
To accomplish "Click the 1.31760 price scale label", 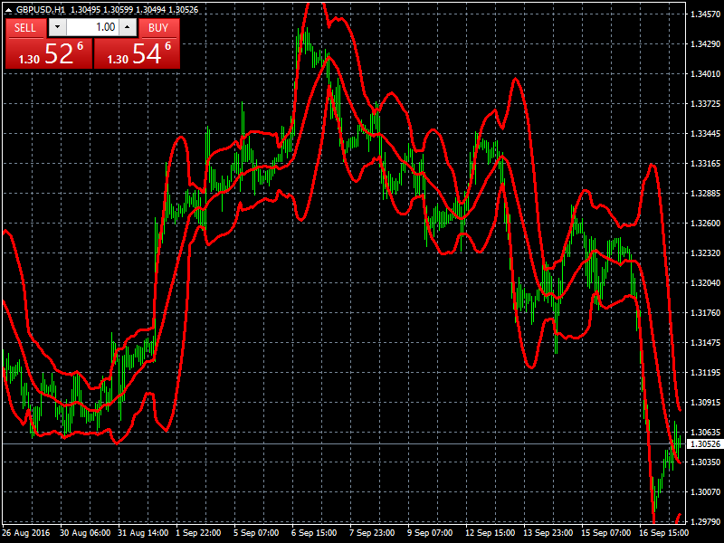I will 705,313.
